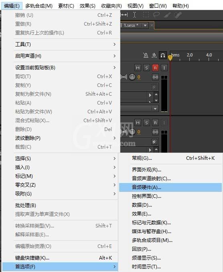Open the 收藏夹(R) menu
The image size is (223, 272).
coord(111,6)
